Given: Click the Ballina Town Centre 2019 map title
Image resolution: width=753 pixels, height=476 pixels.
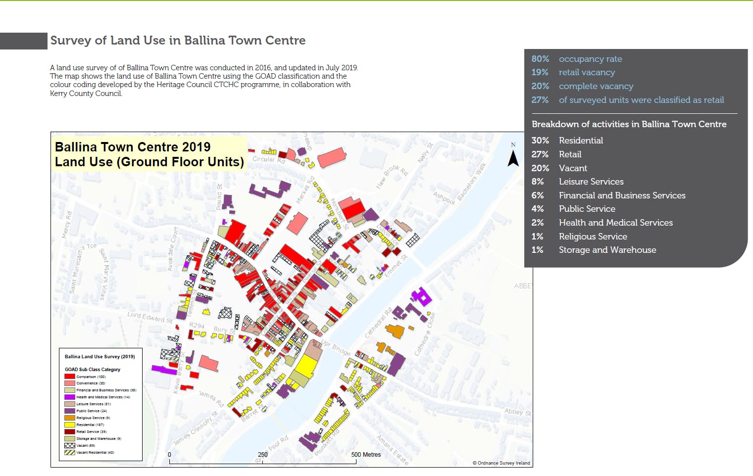Looking at the screenshot, I should tap(150, 154).
